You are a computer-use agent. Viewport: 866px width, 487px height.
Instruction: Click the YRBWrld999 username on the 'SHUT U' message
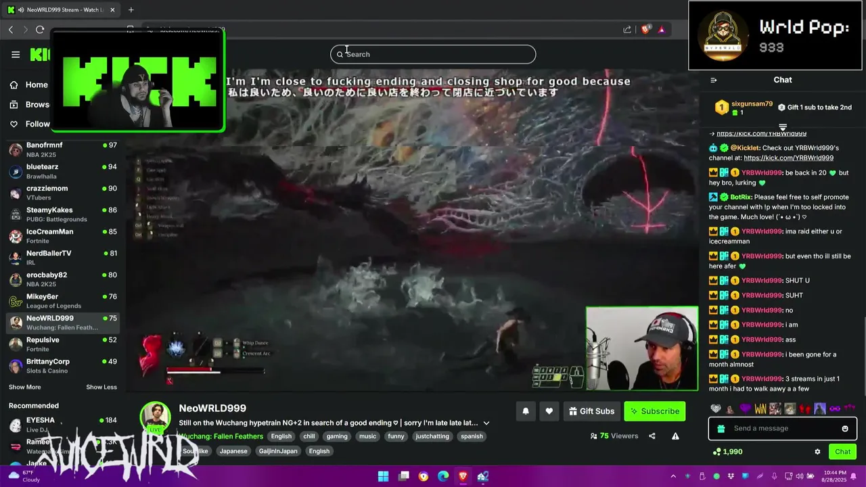point(762,281)
